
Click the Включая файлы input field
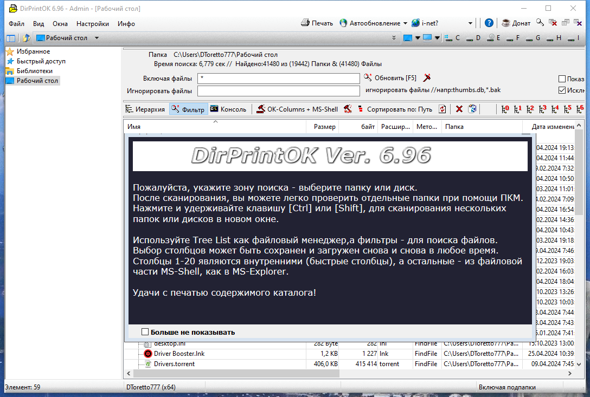(x=279, y=78)
